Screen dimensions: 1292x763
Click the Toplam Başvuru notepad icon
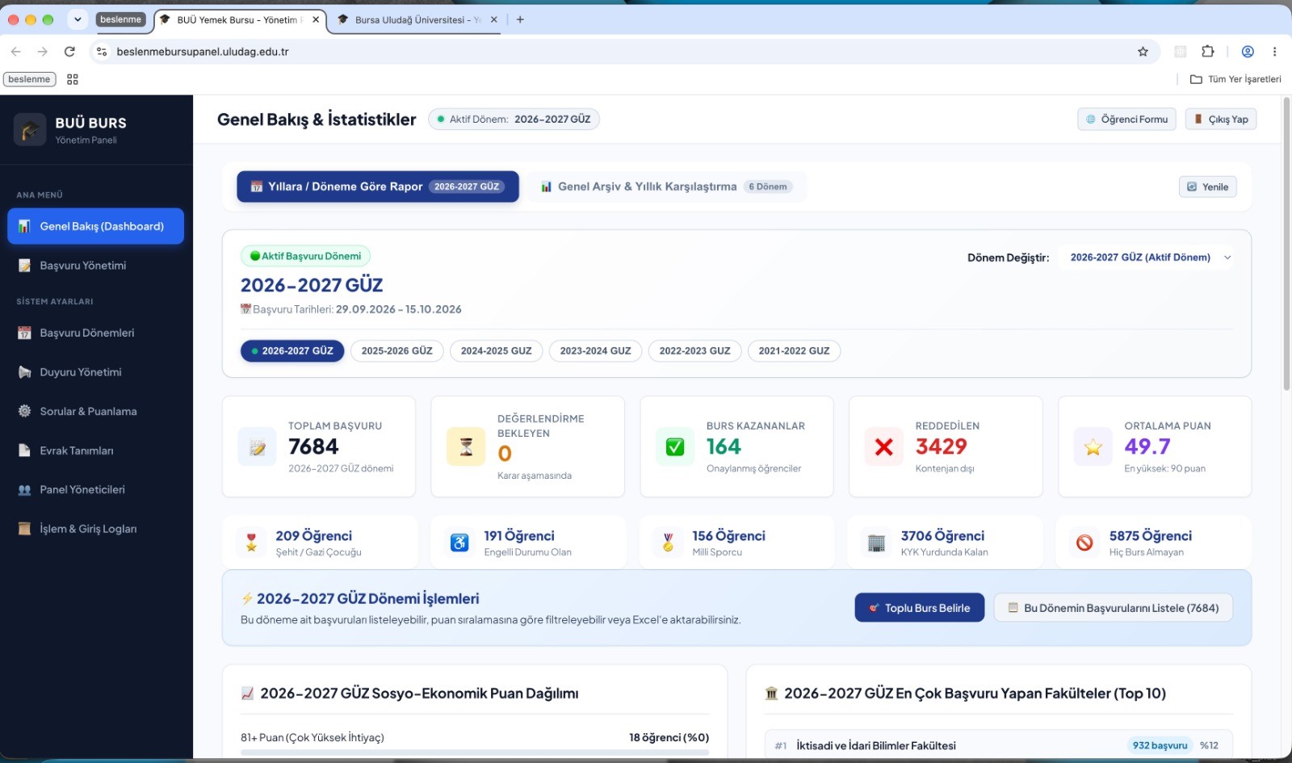click(x=258, y=446)
